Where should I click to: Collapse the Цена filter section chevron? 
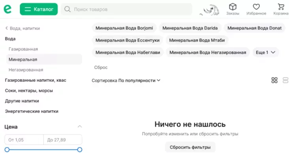(x=80, y=127)
